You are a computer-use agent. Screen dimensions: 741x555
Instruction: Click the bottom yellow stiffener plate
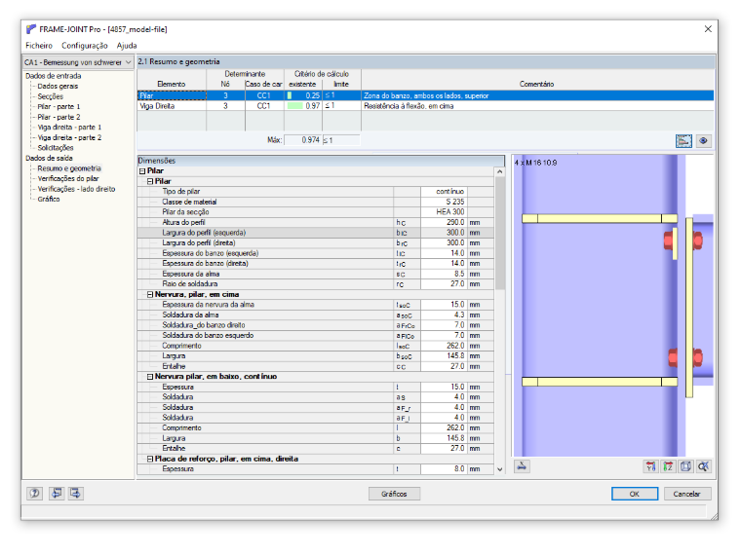click(600, 382)
